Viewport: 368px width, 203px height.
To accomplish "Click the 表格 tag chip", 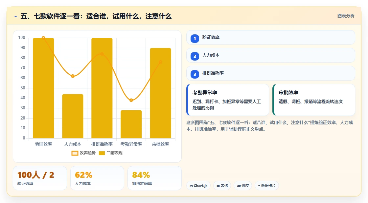I will (x=222, y=186).
